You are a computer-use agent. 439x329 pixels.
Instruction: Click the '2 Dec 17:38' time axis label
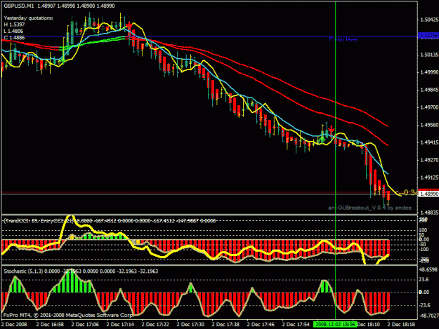pyautogui.click(x=225, y=325)
